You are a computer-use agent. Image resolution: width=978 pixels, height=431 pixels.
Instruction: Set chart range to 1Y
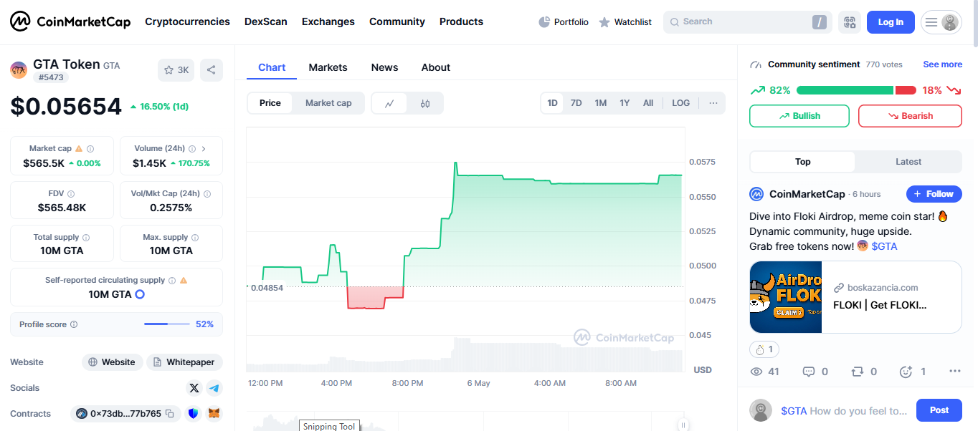[x=625, y=103]
